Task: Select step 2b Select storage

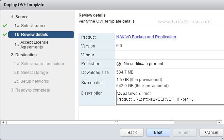Action: [x=31, y=73]
